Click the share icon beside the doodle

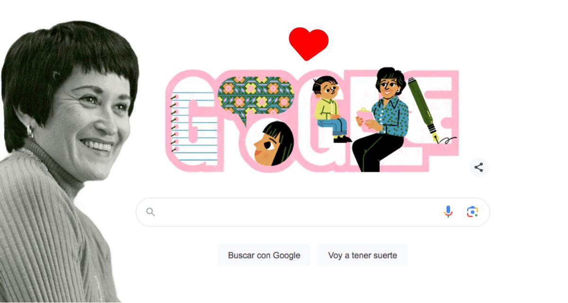[479, 167]
